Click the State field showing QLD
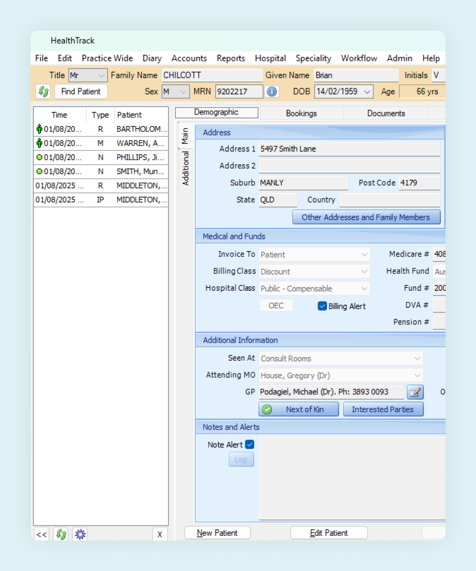The height and width of the screenshot is (571, 476). tap(278, 200)
